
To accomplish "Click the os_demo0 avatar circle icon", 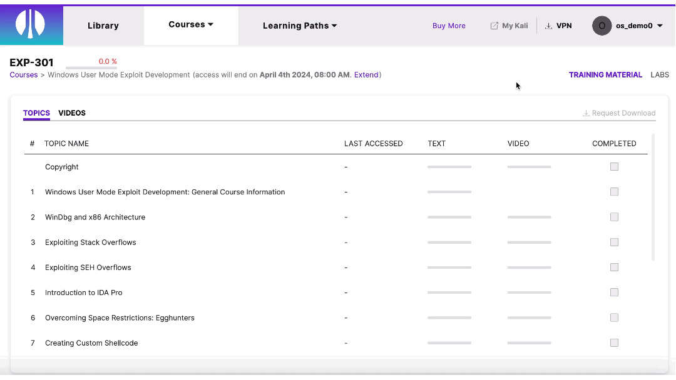I will pyautogui.click(x=602, y=26).
